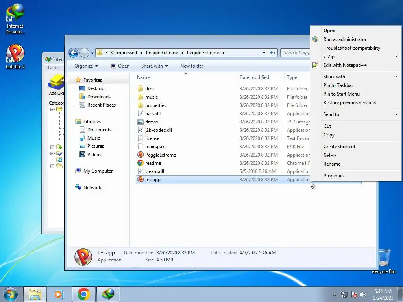Click the half life 2 desktop shortcut
This screenshot has height=302, width=403.
point(15,57)
